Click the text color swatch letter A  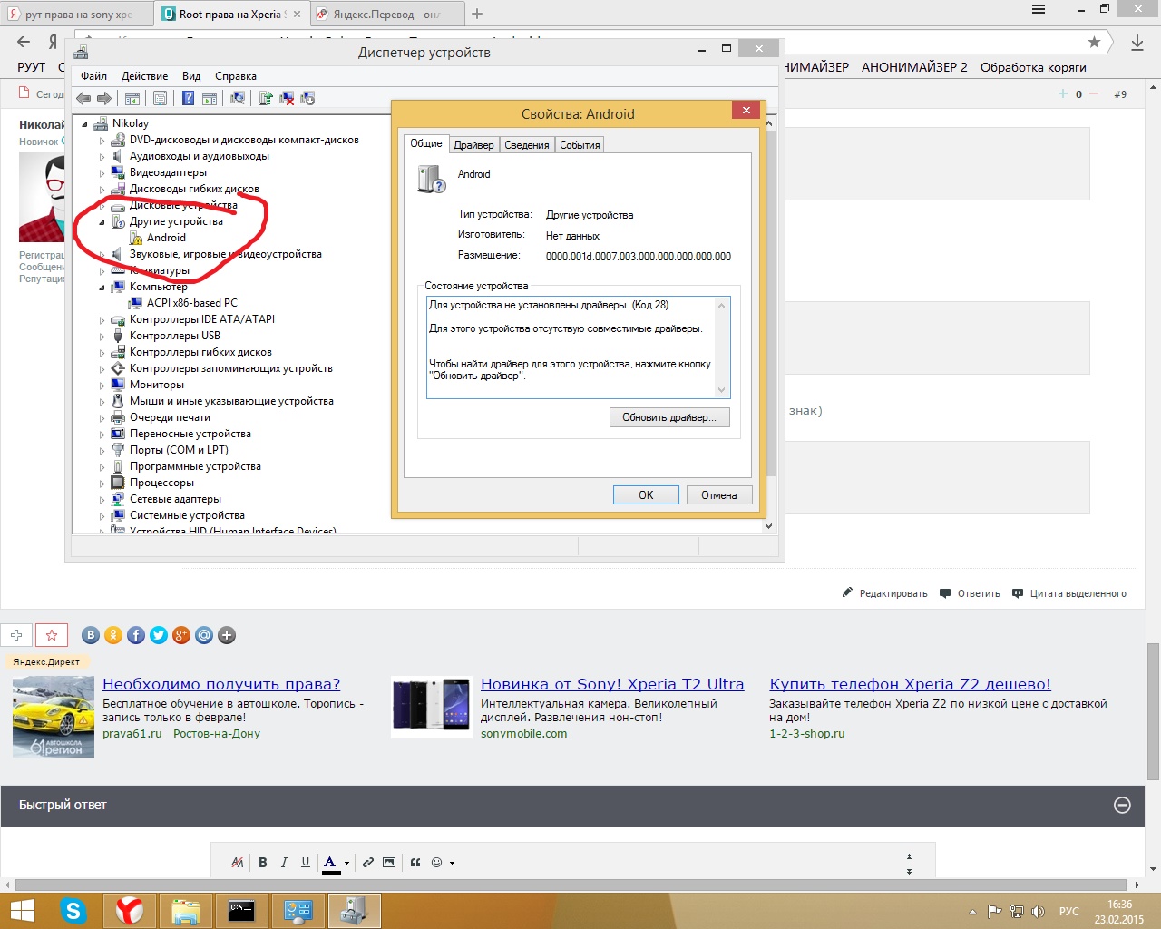(x=330, y=863)
